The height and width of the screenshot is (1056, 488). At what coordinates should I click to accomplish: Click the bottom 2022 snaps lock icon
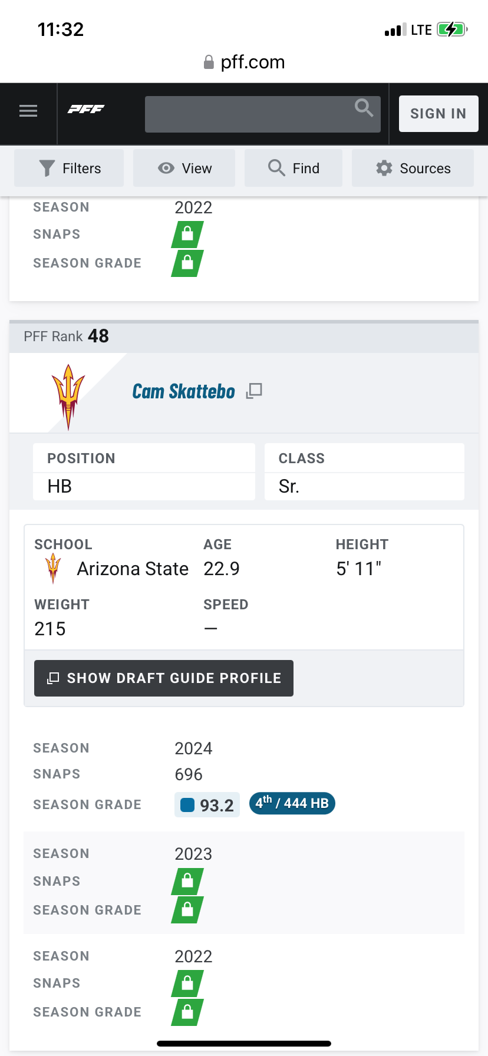(187, 984)
